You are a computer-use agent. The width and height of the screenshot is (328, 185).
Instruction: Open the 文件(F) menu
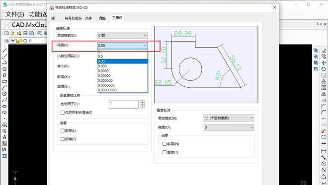[x=14, y=14]
